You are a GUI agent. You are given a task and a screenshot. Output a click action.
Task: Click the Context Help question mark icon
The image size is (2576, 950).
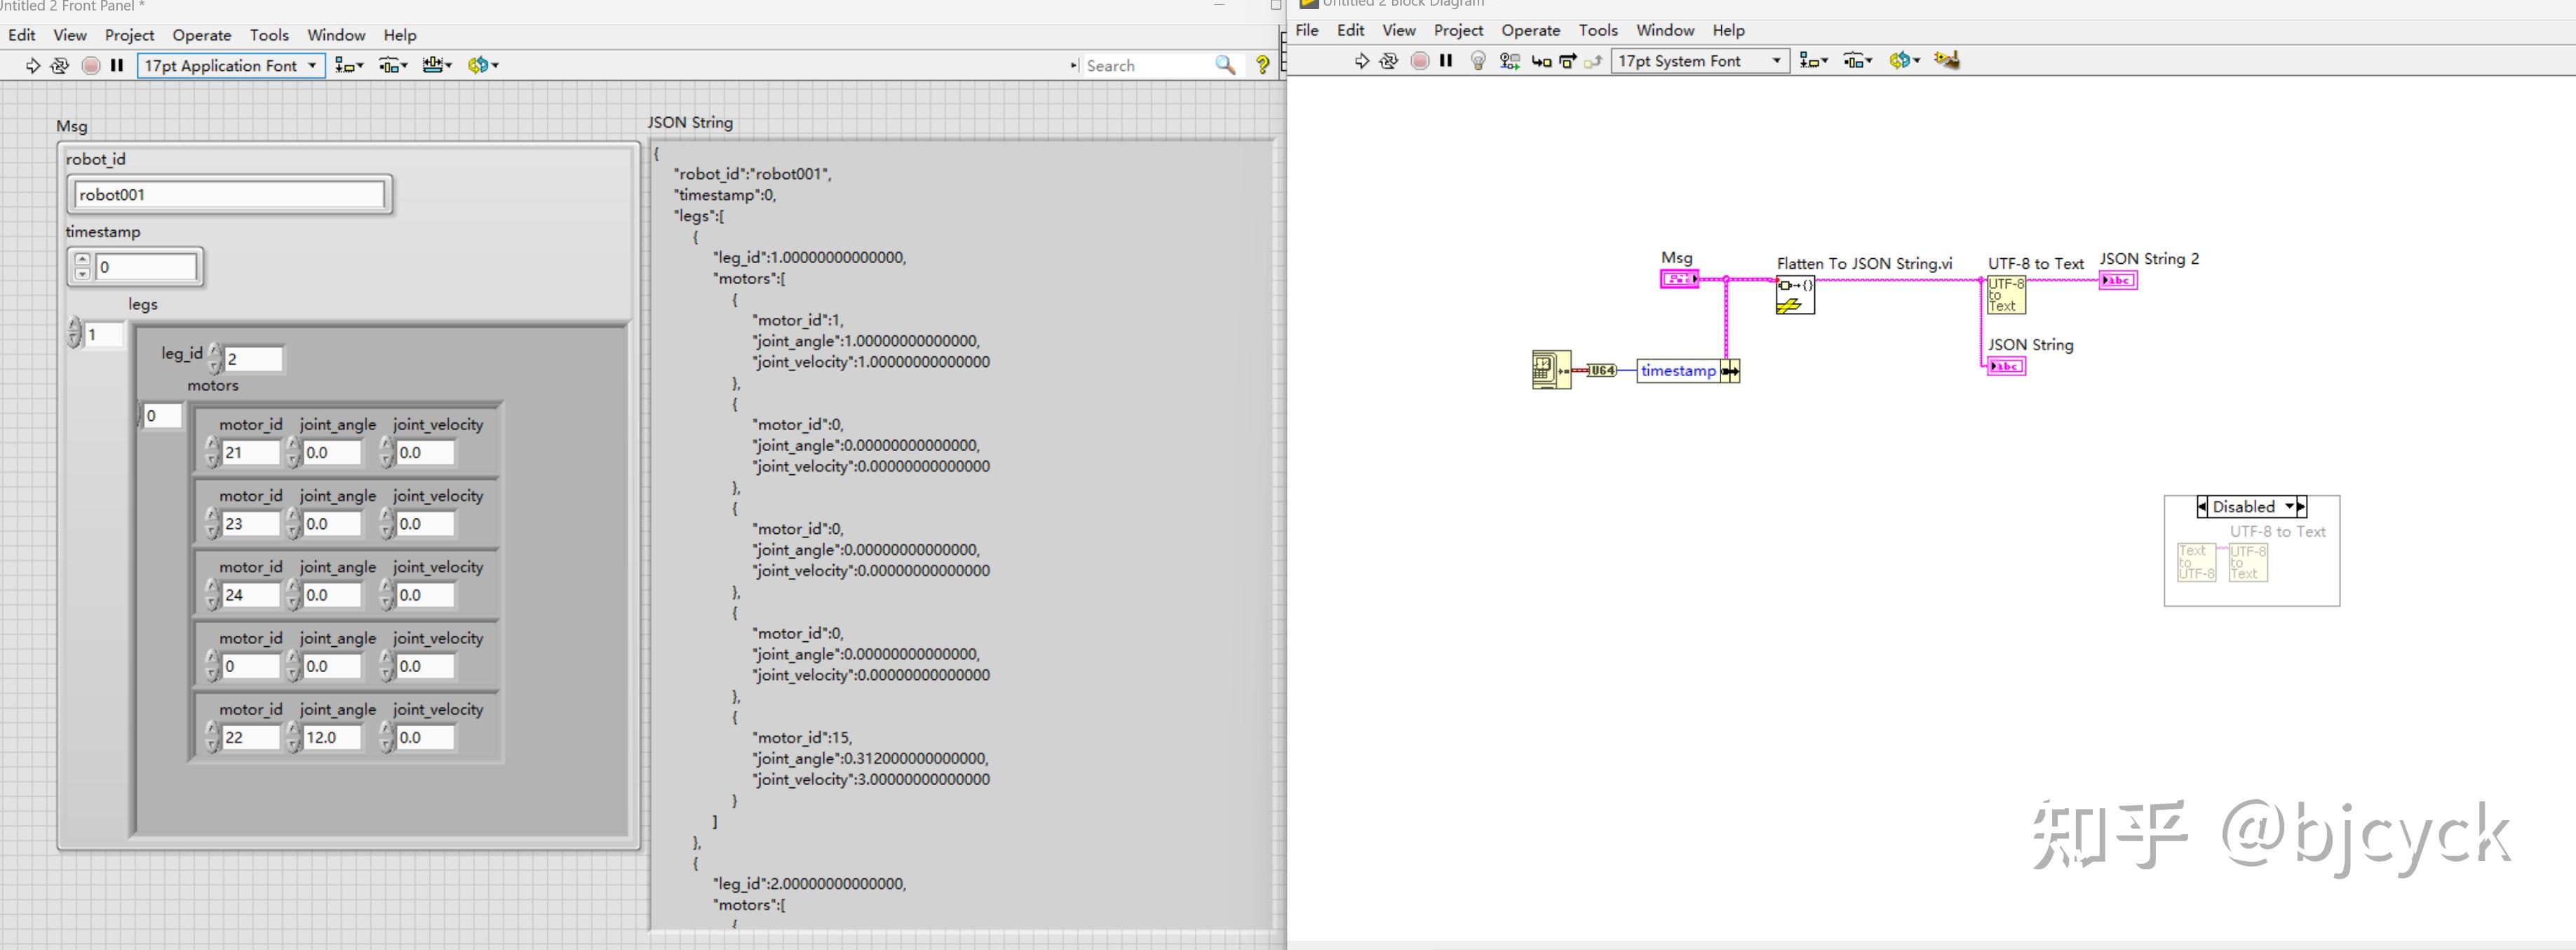click(1262, 65)
